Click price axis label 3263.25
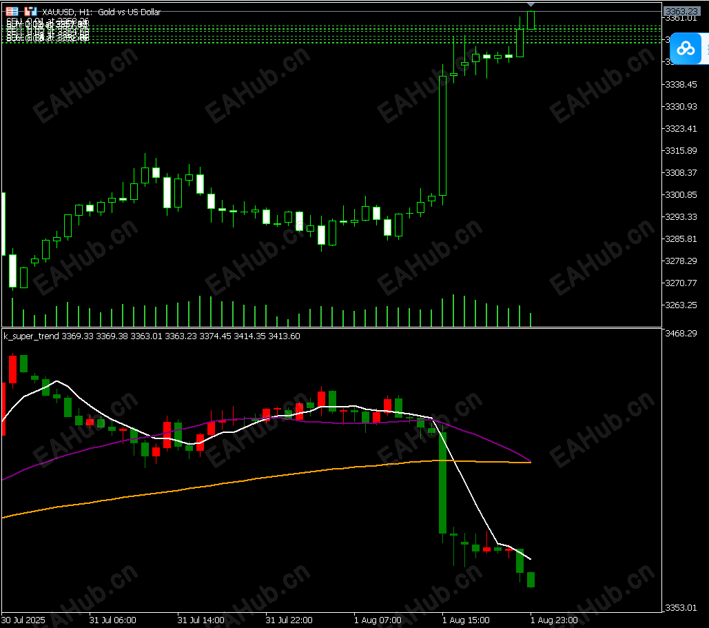Image resolution: width=709 pixels, height=628 pixels. (x=681, y=305)
